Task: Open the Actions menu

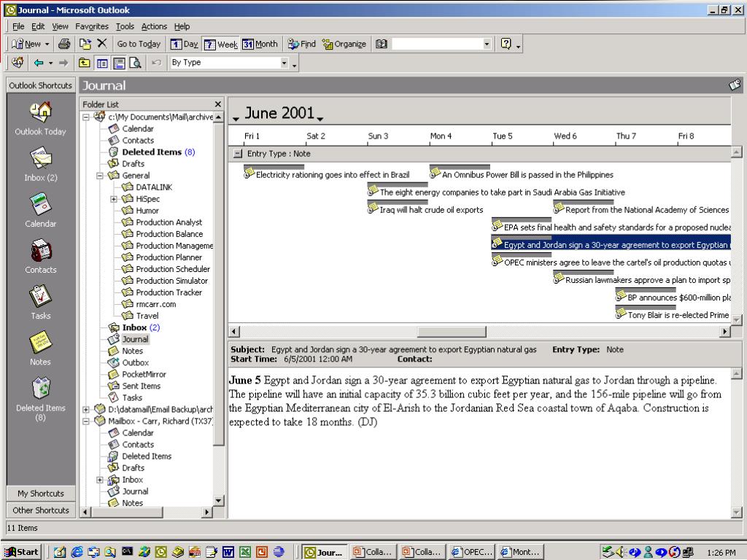Action: tap(154, 27)
